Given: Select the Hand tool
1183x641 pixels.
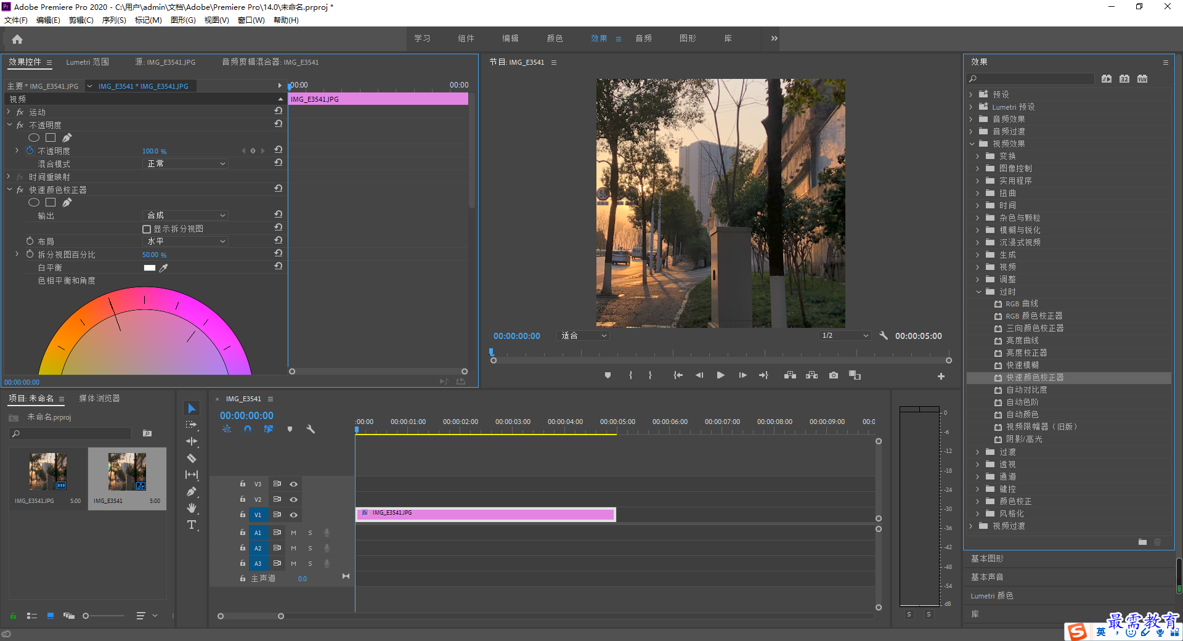Looking at the screenshot, I should point(192,508).
